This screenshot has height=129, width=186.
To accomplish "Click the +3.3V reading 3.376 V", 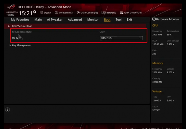I will 156,110.
